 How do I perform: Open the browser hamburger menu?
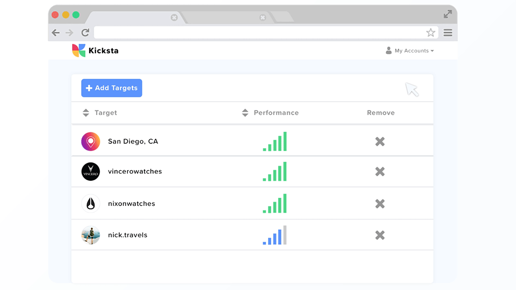coord(448,33)
